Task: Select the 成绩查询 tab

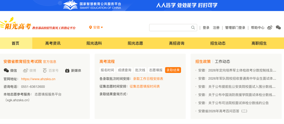Action: [x=124, y=70]
